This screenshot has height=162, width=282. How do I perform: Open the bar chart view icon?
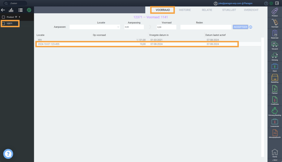pos(11,10)
